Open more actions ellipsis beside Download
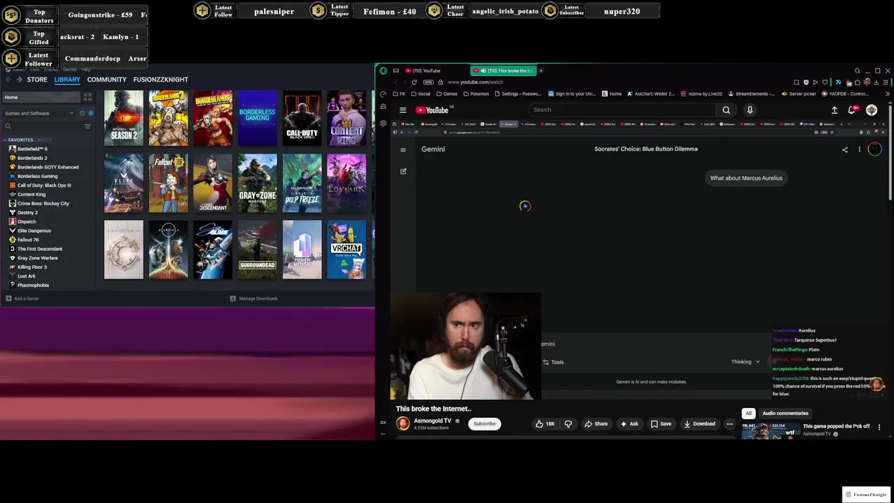Screen dimensions: 894x503 click(x=730, y=424)
